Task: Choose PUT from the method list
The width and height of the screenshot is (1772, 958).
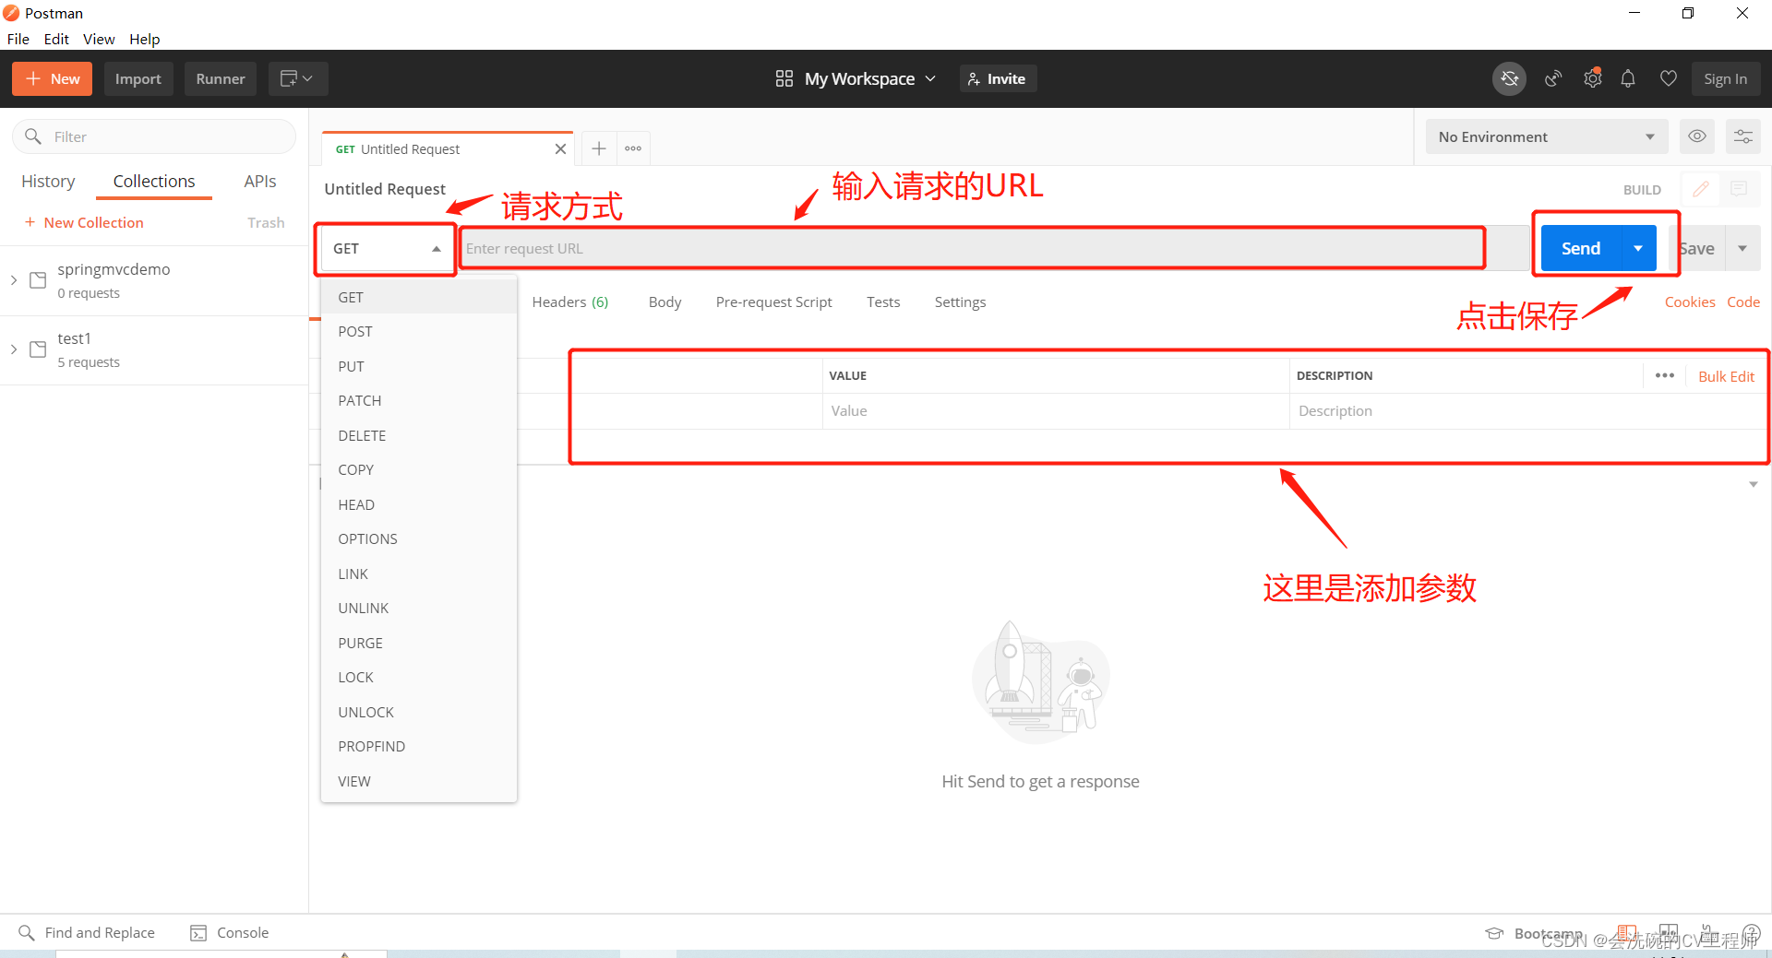Action: click(x=418, y=367)
